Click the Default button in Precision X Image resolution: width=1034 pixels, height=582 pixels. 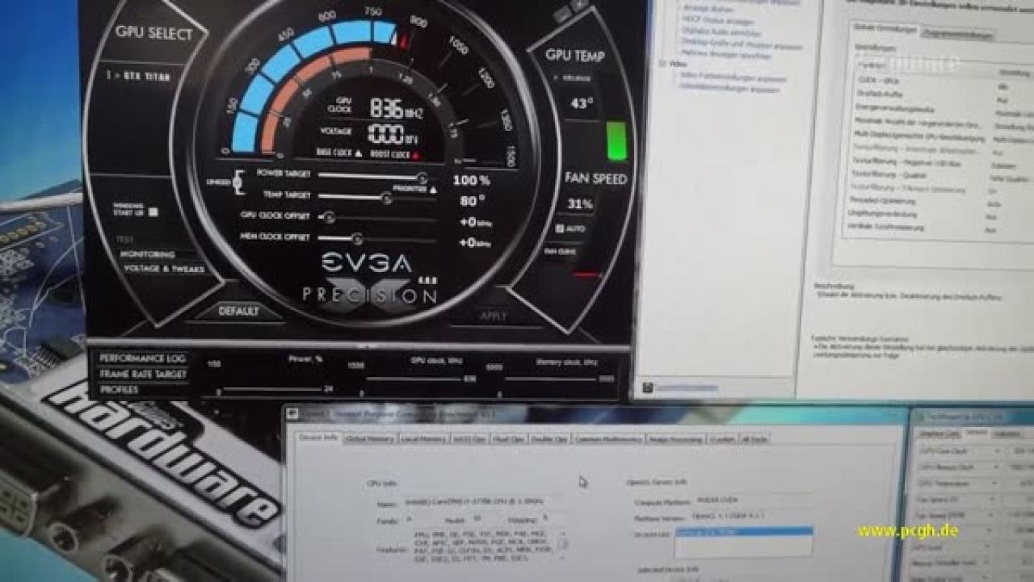238,311
